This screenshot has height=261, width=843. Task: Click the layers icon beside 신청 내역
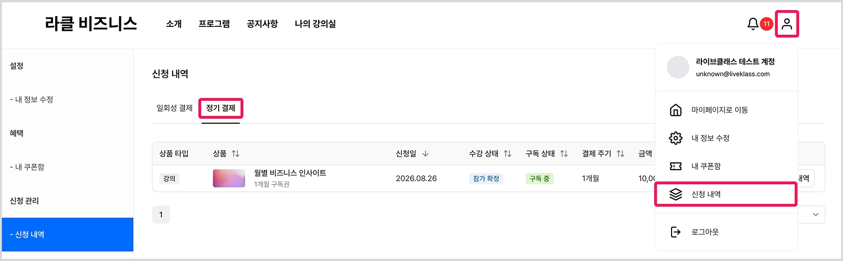click(x=676, y=194)
